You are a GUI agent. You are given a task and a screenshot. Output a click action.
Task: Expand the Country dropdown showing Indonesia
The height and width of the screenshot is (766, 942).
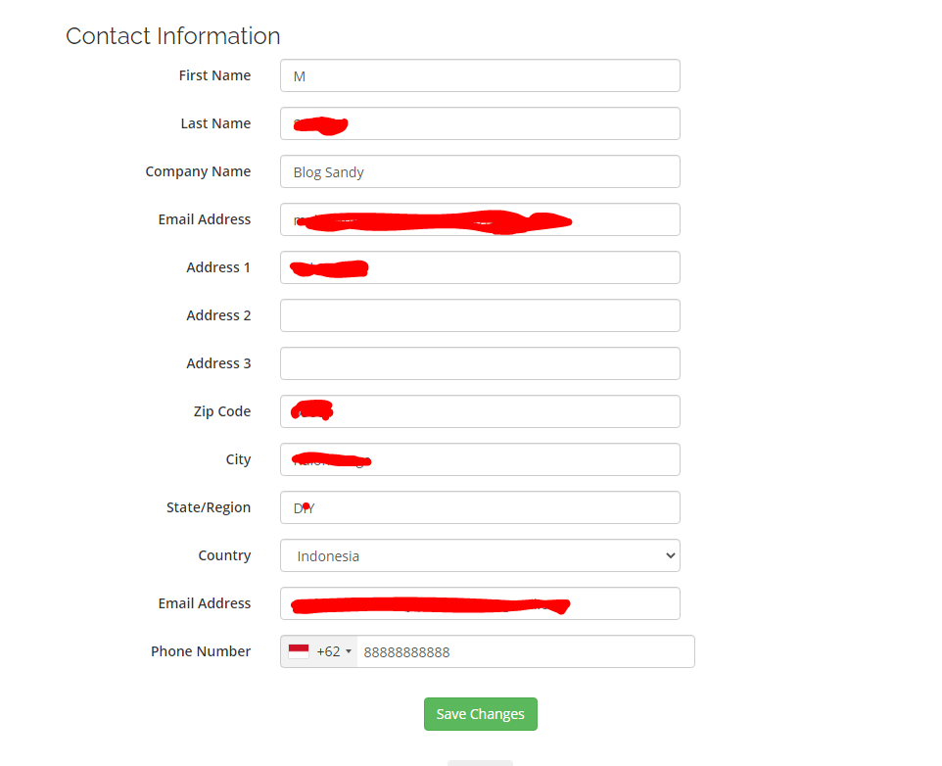[x=480, y=555]
